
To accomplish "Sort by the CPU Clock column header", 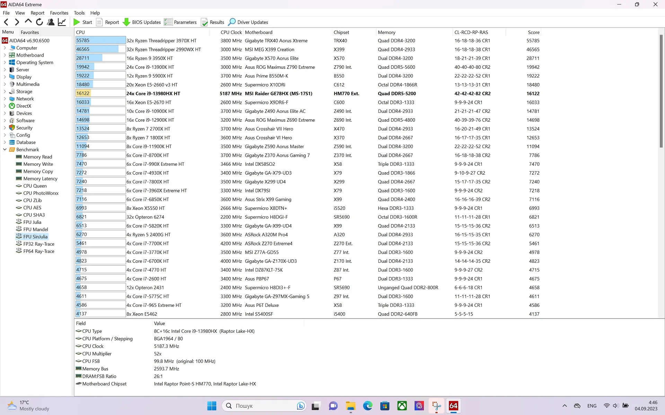I will coord(227,32).
